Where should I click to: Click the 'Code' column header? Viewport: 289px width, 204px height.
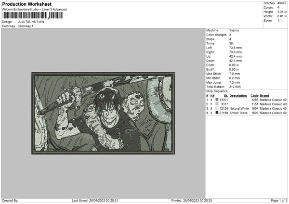pyautogui.click(x=254, y=96)
